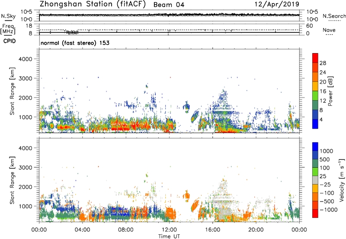Click the '08:00' time axis label
Screen dimensions: 346x239
[126, 230]
